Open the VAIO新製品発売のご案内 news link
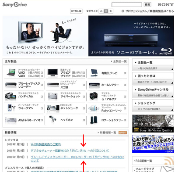Viewport: 175px width, 172px height. [x=45, y=144]
